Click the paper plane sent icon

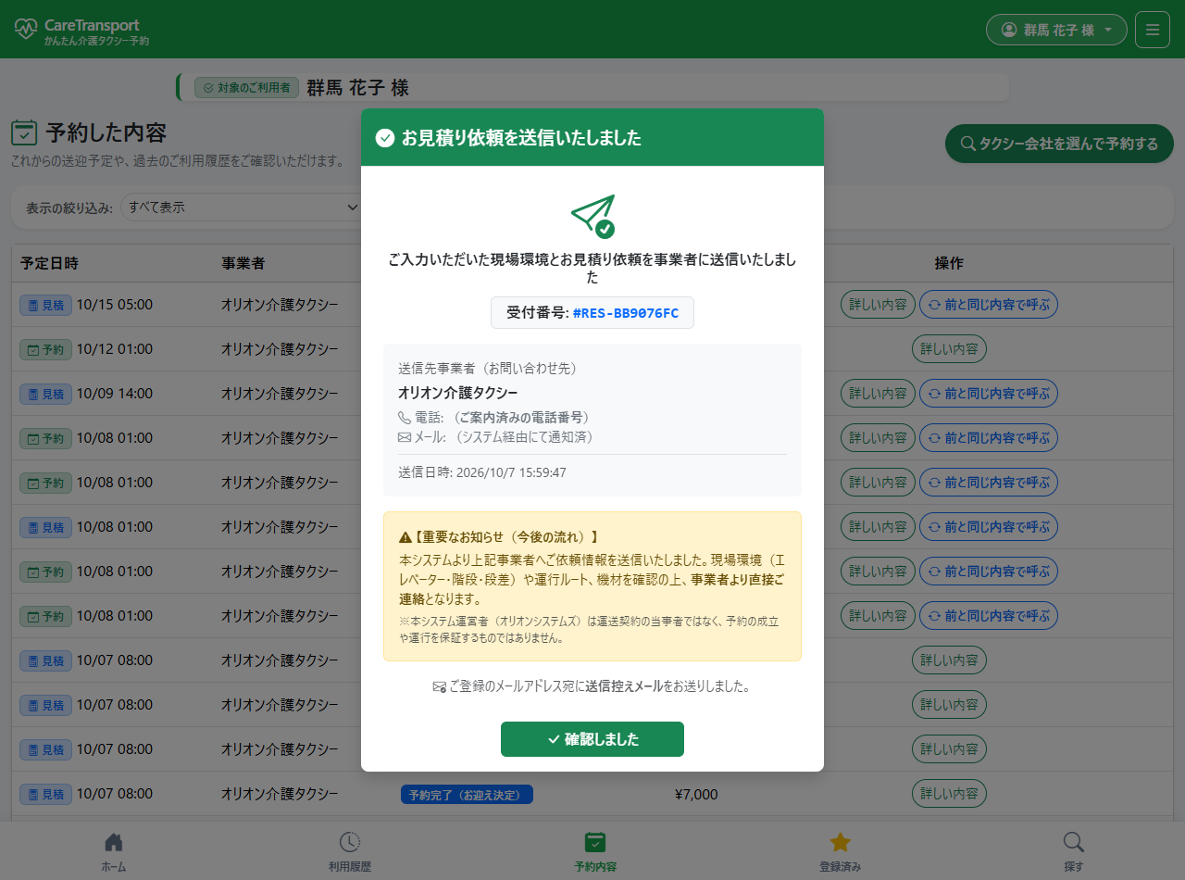click(592, 217)
